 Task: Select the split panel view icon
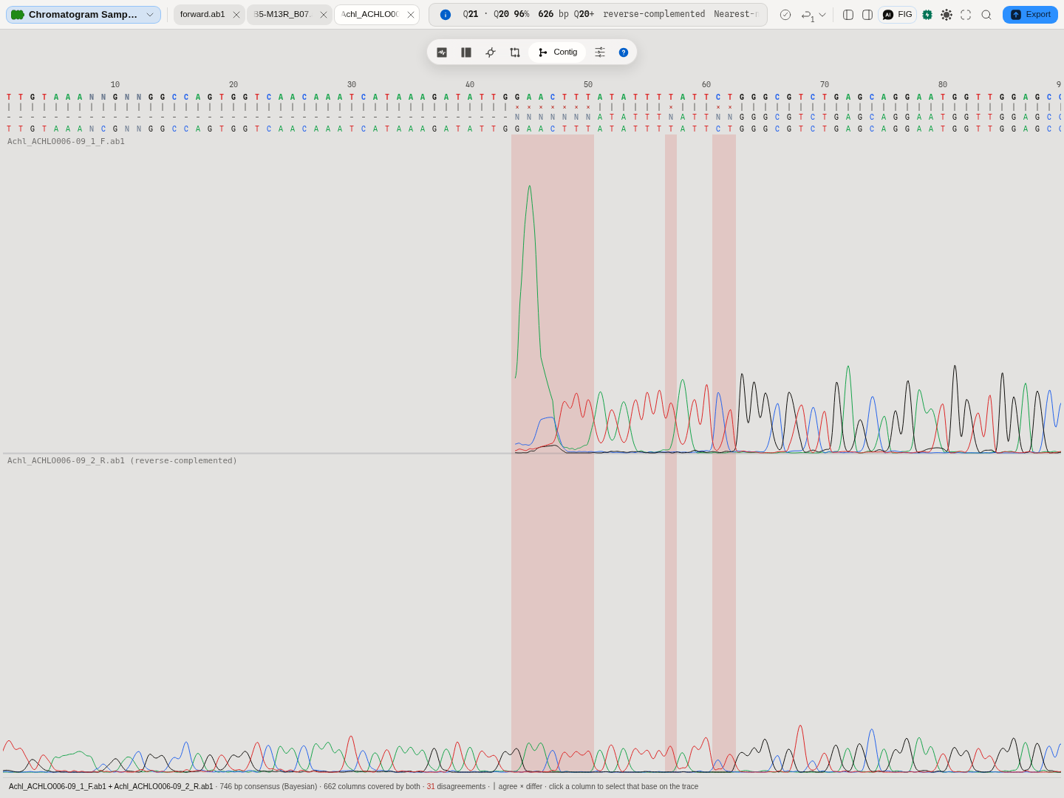(x=466, y=52)
